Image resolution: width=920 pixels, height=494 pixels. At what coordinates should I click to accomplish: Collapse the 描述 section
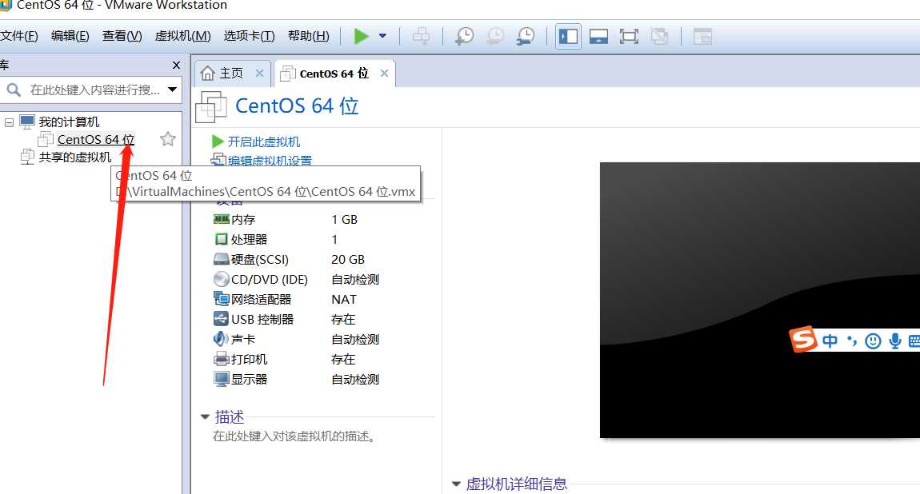(205, 416)
